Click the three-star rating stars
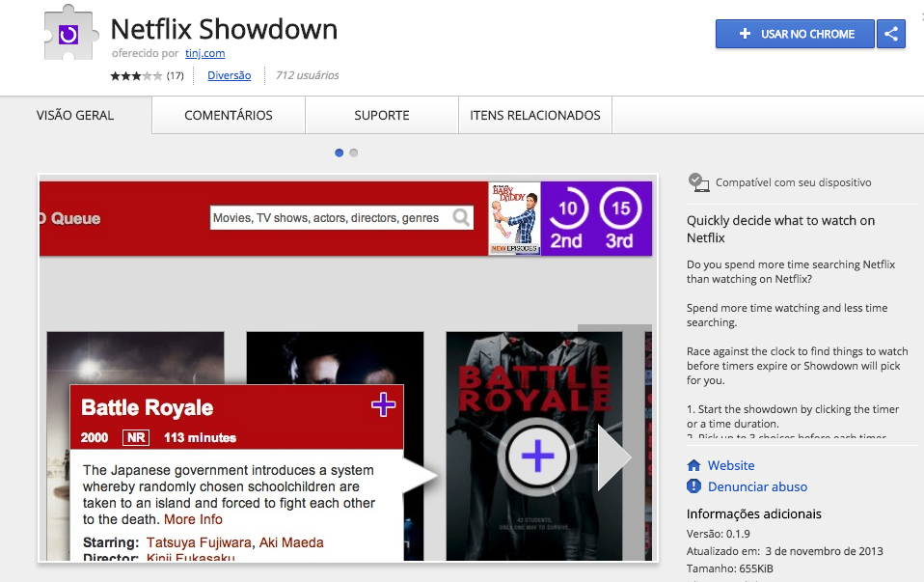 coord(136,75)
